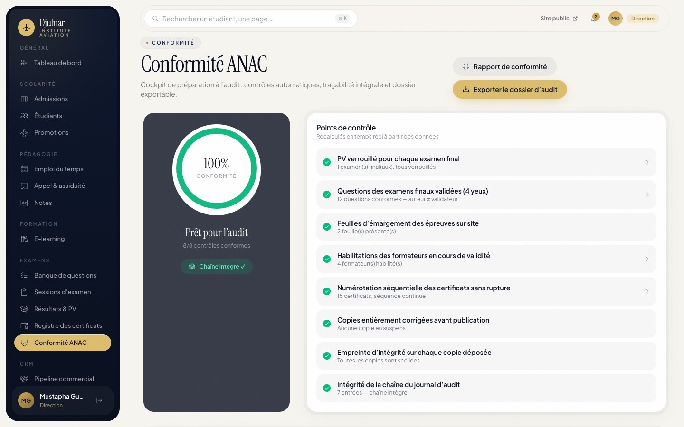Click the download icon in Exporter le dossier
This screenshot has height=427, width=684.
(x=466, y=89)
